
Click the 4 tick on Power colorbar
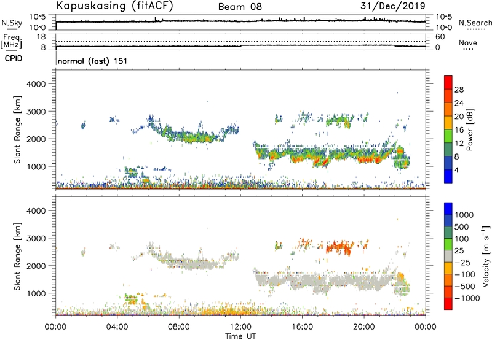tap(457, 170)
